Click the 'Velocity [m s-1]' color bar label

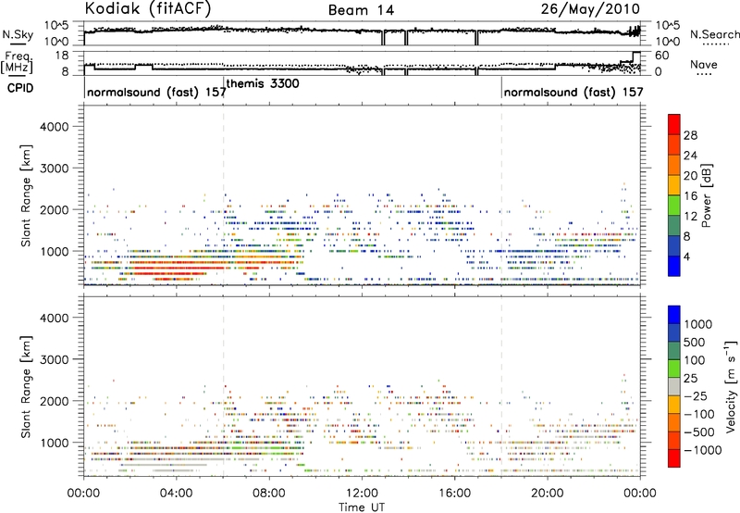coord(731,386)
